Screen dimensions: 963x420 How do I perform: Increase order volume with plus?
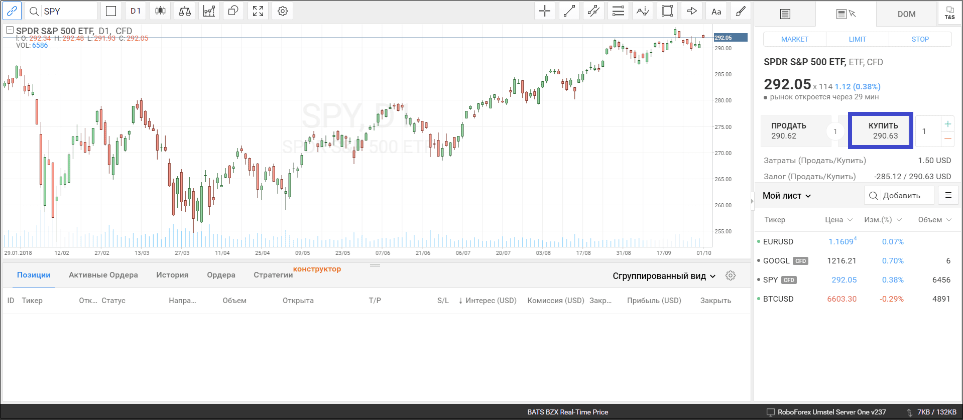pyautogui.click(x=947, y=123)
